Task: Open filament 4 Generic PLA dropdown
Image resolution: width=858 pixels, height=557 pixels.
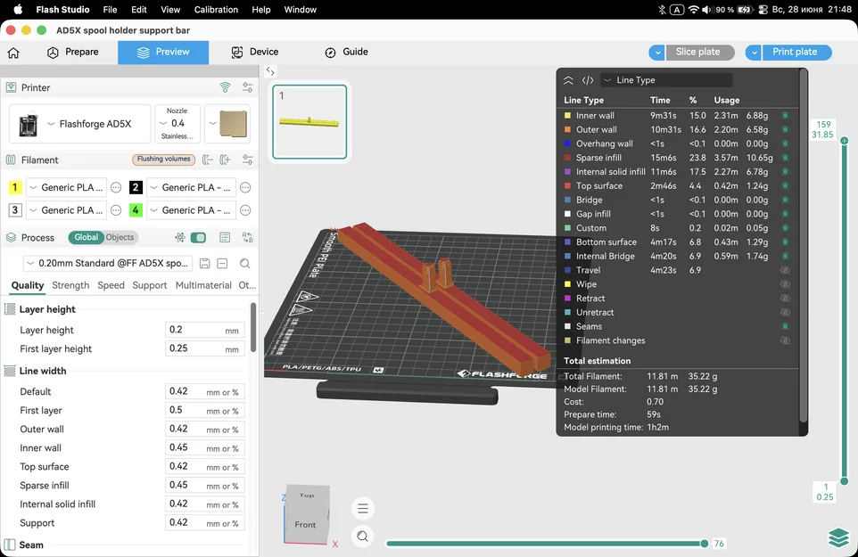Action: [x=191, y=210]
